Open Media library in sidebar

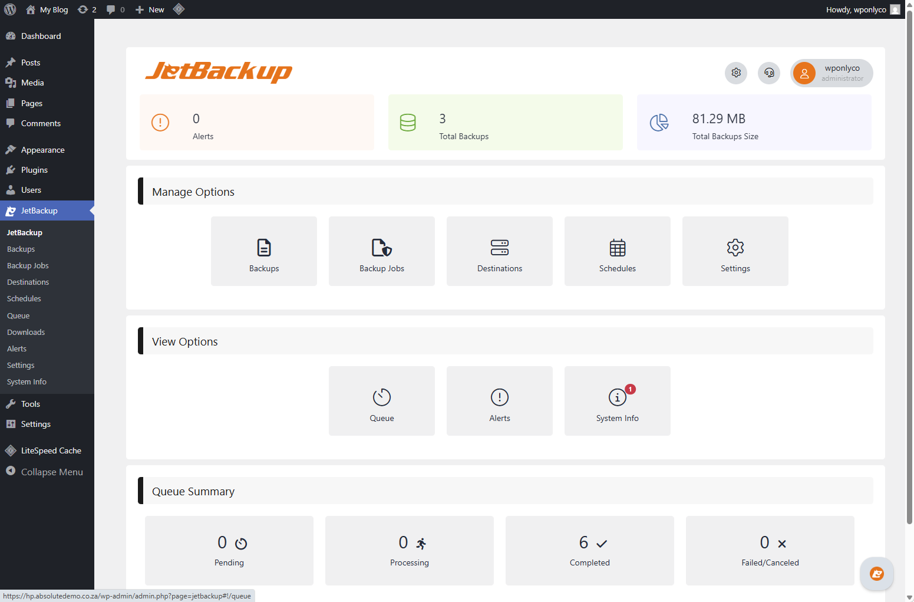[x=47, y=83]
